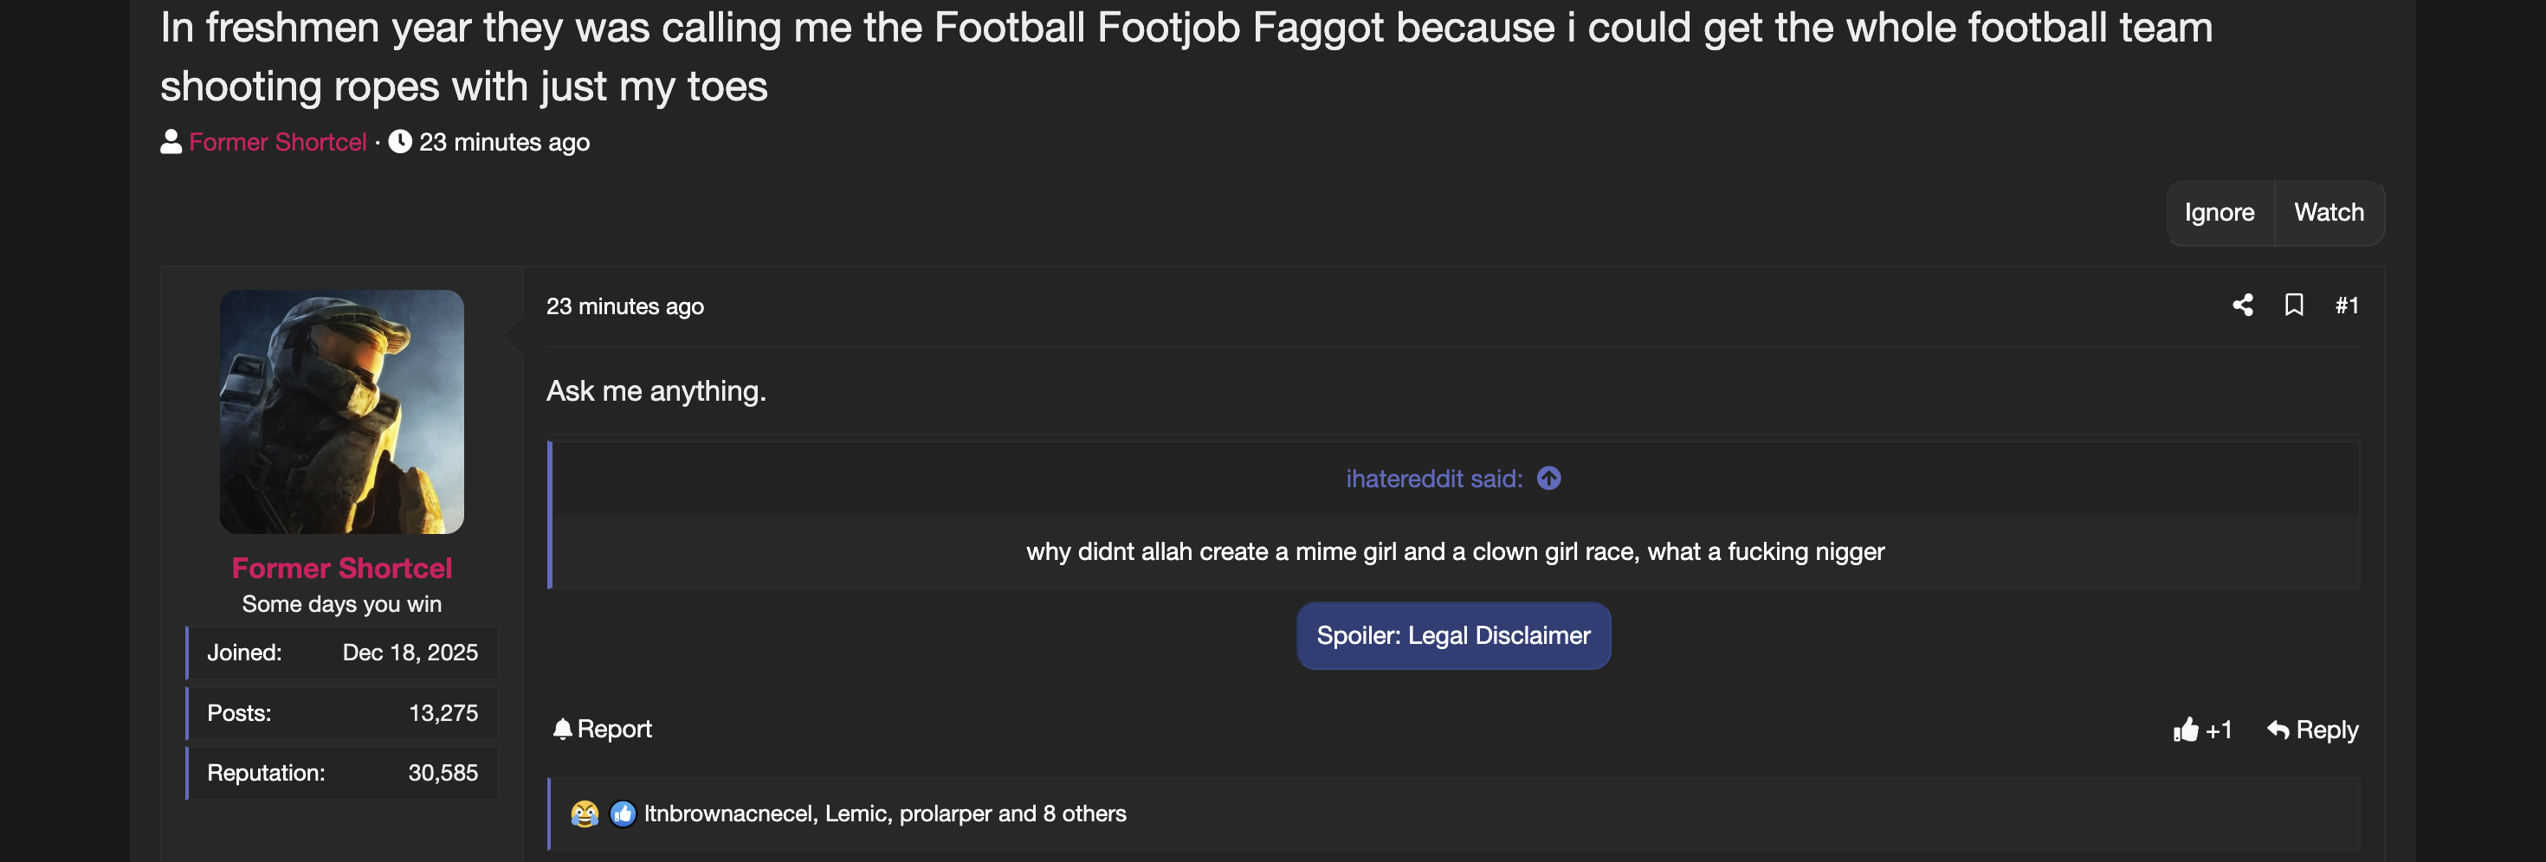Toggle Watch for this thread
2546x862 pixels.
[x=2329, y=212]
